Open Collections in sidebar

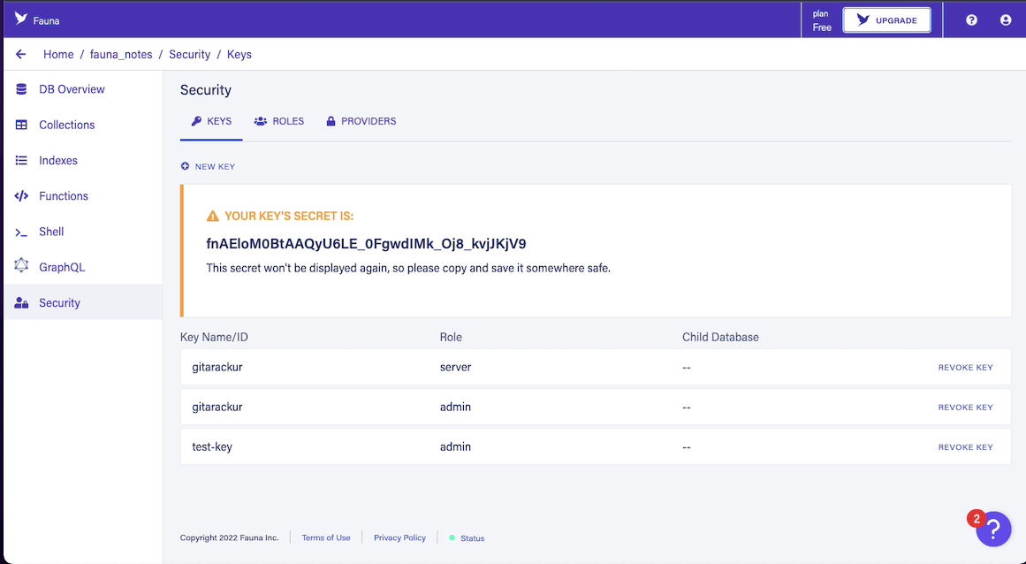pos(83,125)
